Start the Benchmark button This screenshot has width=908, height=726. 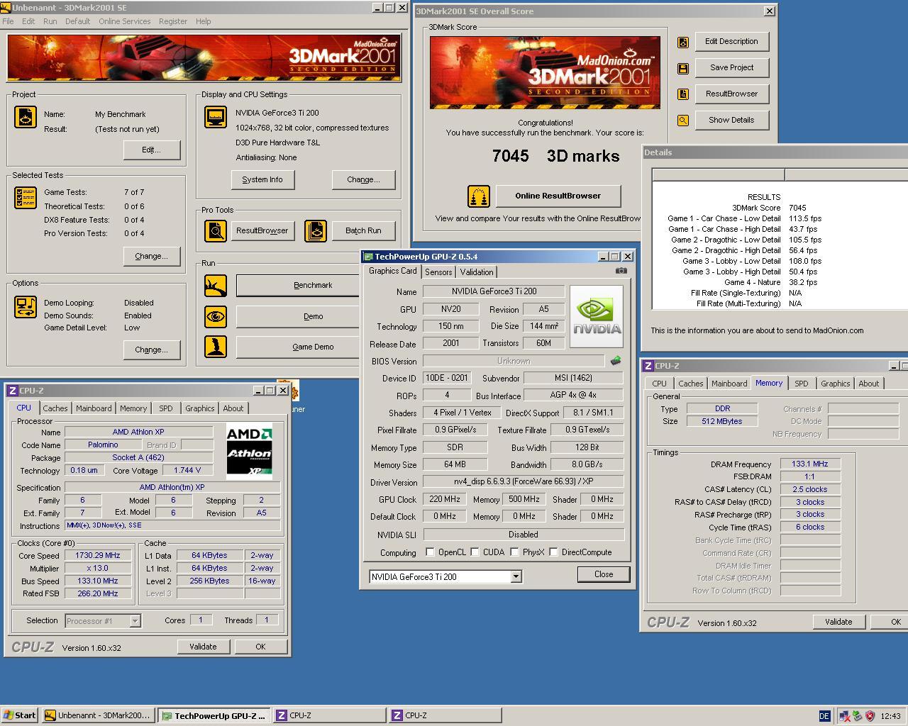(298, 286)
